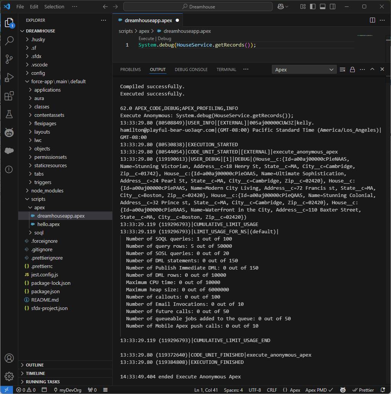Toggle Primary Side Bar visibility
This screenshot has height=394, width=391.
pos(313,6)
